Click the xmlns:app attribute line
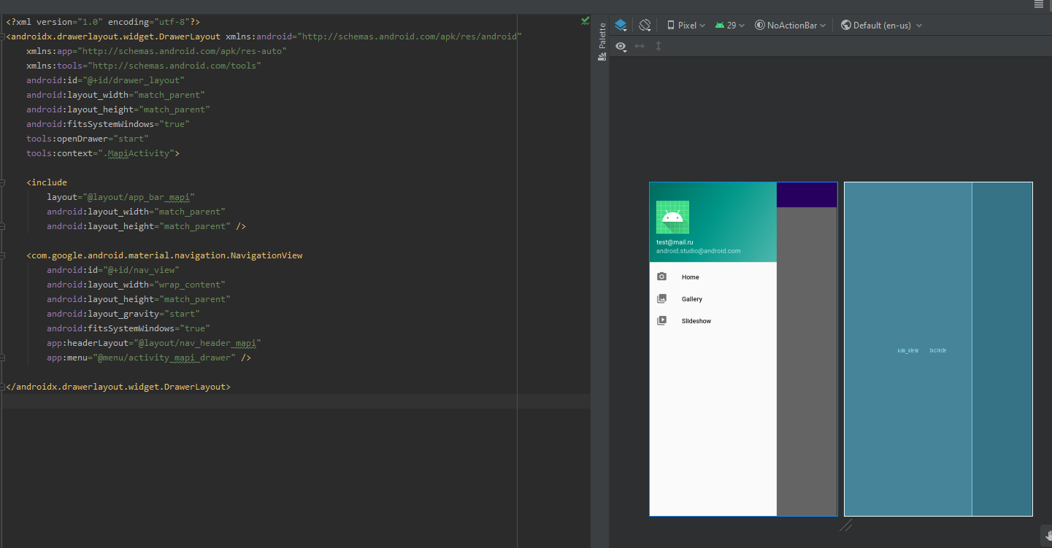1052x548 pixels. 156,51
